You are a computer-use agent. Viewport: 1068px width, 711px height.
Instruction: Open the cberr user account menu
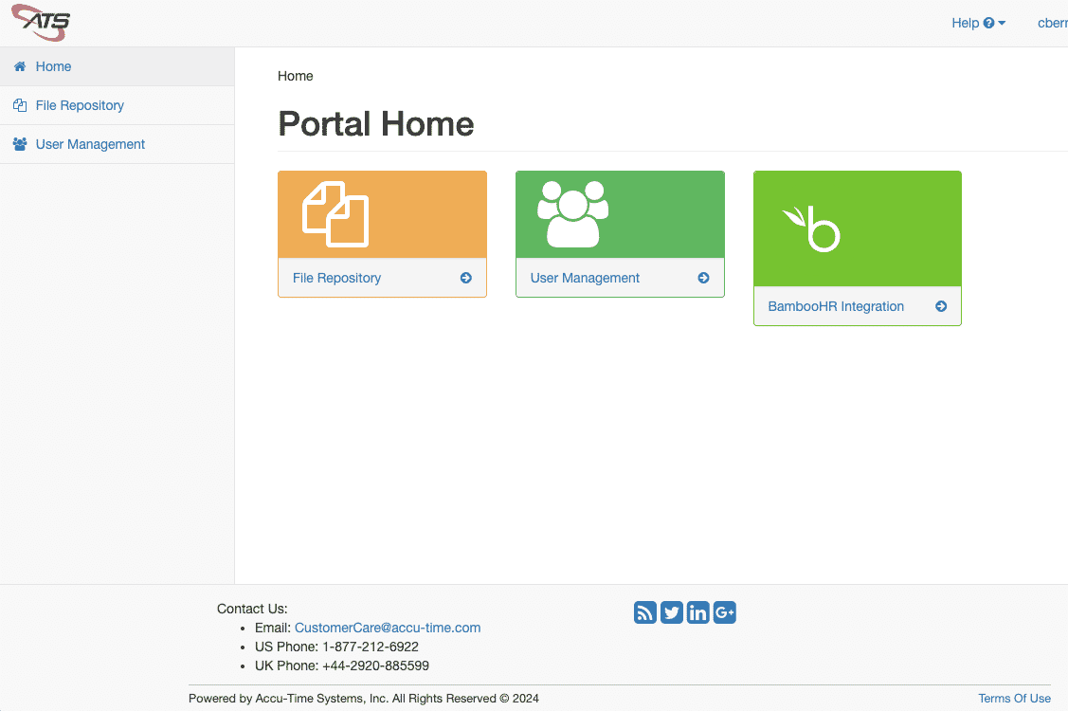[1052, 23]
